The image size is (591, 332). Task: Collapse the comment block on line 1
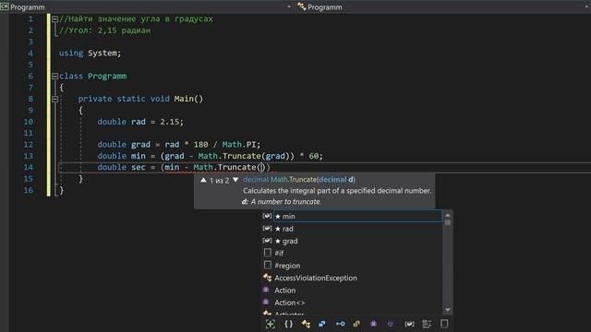click(55, 18)
